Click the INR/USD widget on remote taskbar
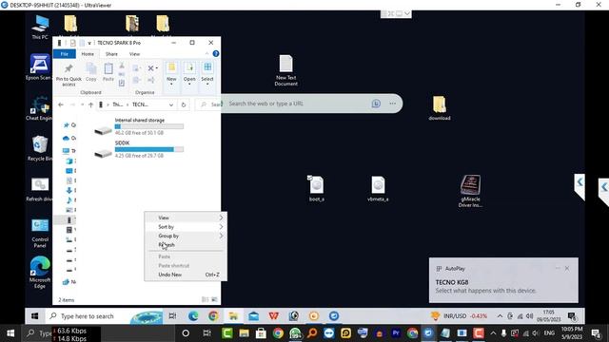This screenshot has height=342, width=609. tap(459, 316)
